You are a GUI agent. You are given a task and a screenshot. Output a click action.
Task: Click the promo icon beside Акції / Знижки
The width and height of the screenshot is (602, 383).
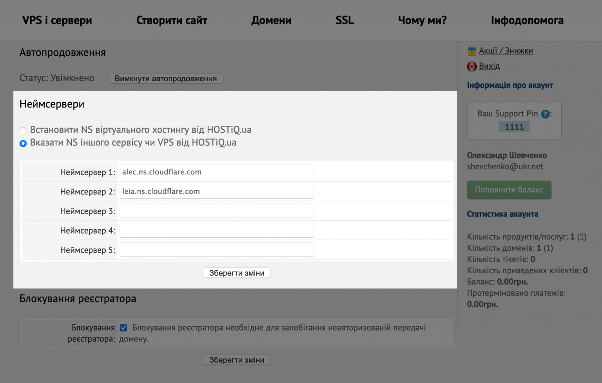coord(472,51)
